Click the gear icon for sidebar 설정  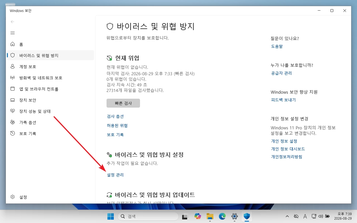pyautogui.click(x=13, y=197)
